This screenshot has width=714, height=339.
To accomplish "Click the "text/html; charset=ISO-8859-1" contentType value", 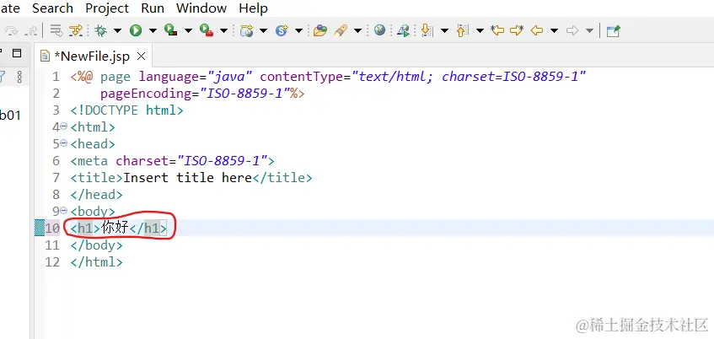I will click(468, 77).
